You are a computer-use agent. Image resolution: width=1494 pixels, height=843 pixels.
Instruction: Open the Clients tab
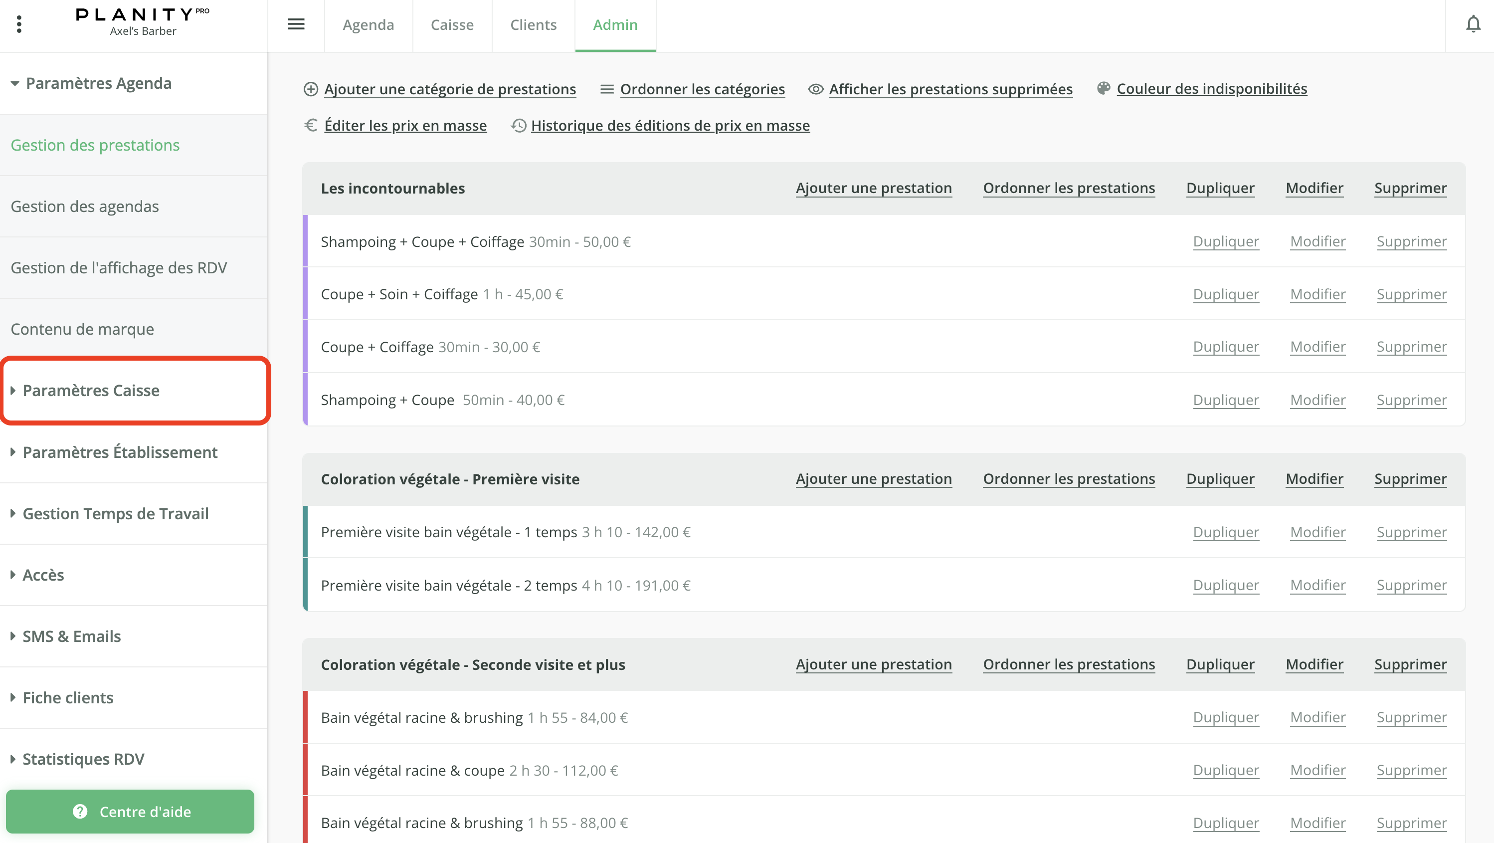pyautogui.click(x=533, y=25)
